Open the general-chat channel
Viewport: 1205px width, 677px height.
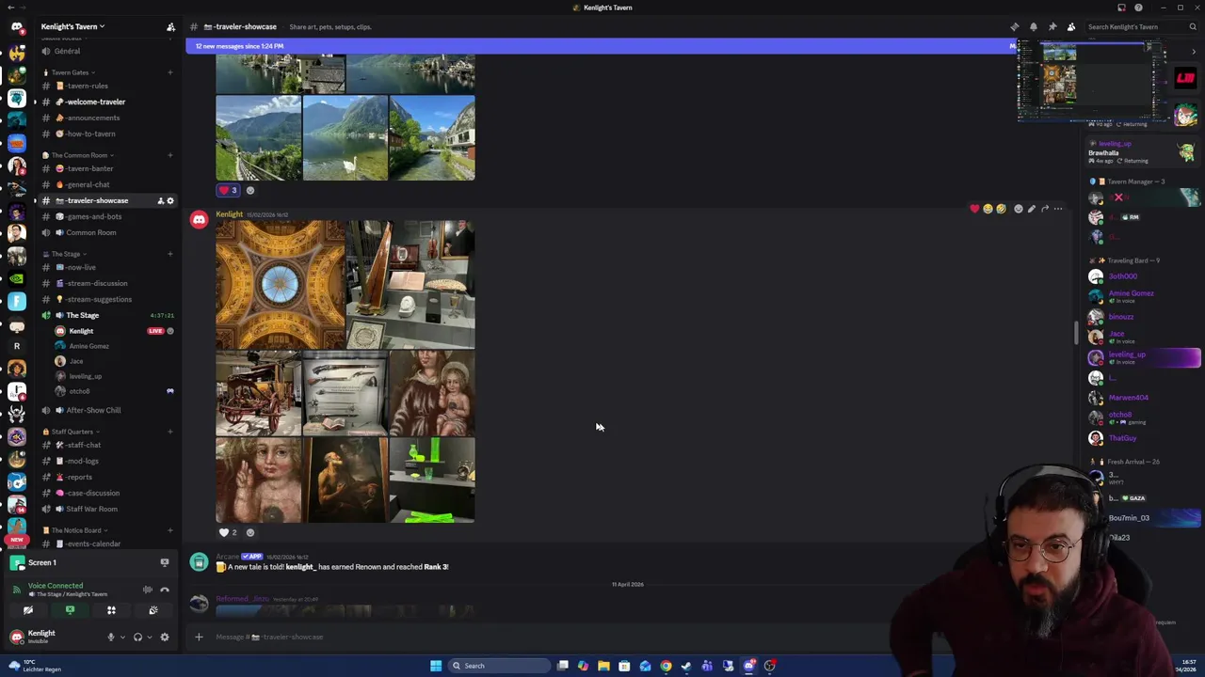pyautogui.click(x=106, y=184)
